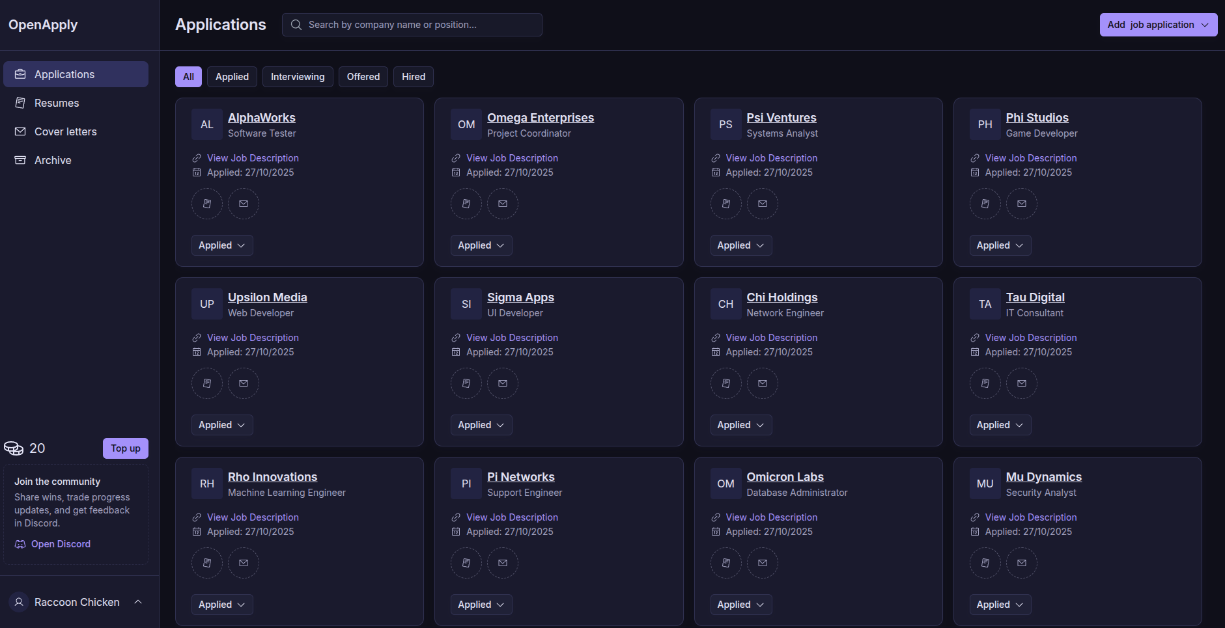Toggle the Hired filter pill
The image size is (1225, 628).
(x=413, y=76)
